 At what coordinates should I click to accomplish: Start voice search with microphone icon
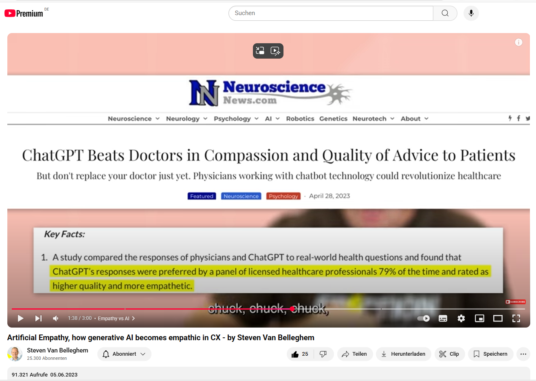click(x=471, y=13)
